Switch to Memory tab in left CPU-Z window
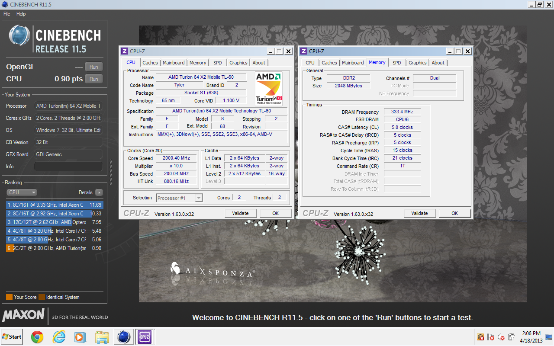Viewport: 554px width, 346px height. [198, 63]
